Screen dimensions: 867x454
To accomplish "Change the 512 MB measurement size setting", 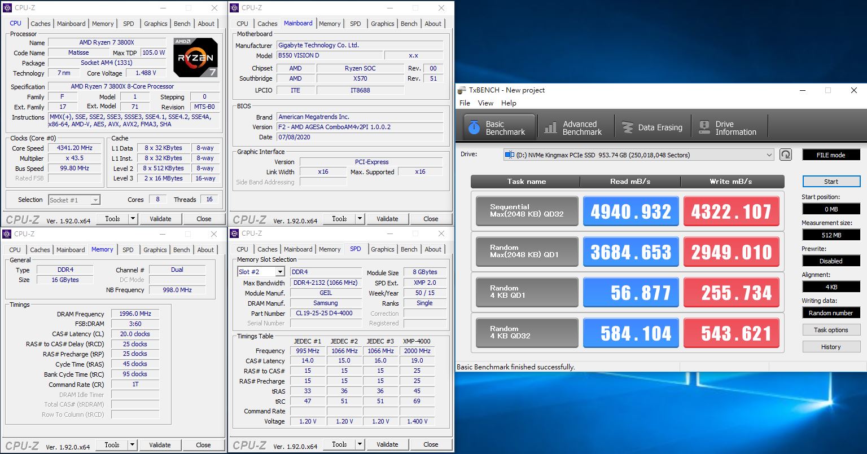I will coord(831,235).
